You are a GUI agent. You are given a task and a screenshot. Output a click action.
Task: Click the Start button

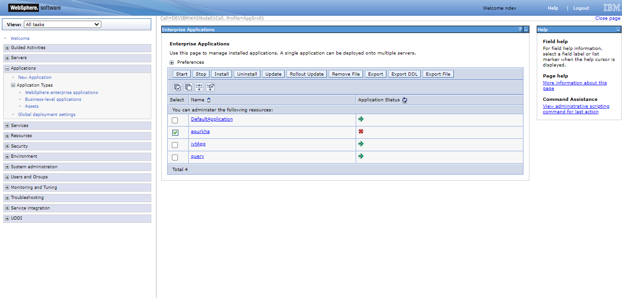[x=182, y=74]
